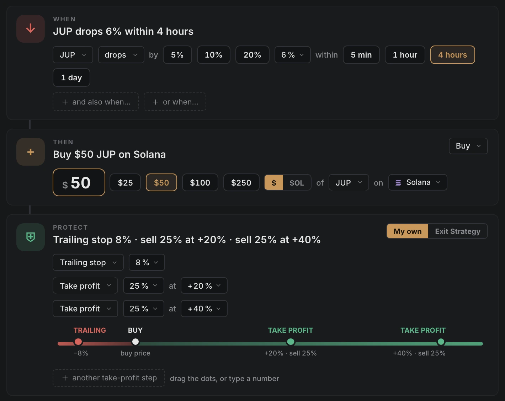Open the drops direction dropdown
Screen dimensions: 505x401
121,55
